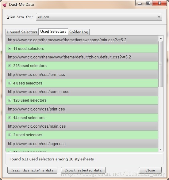Screen dimensions: 169x180
Task: Expand the 225 used selectors group
Action: [10, 66]
